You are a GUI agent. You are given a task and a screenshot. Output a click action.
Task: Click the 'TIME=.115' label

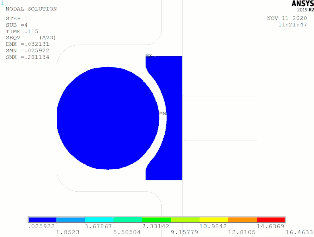22,32
